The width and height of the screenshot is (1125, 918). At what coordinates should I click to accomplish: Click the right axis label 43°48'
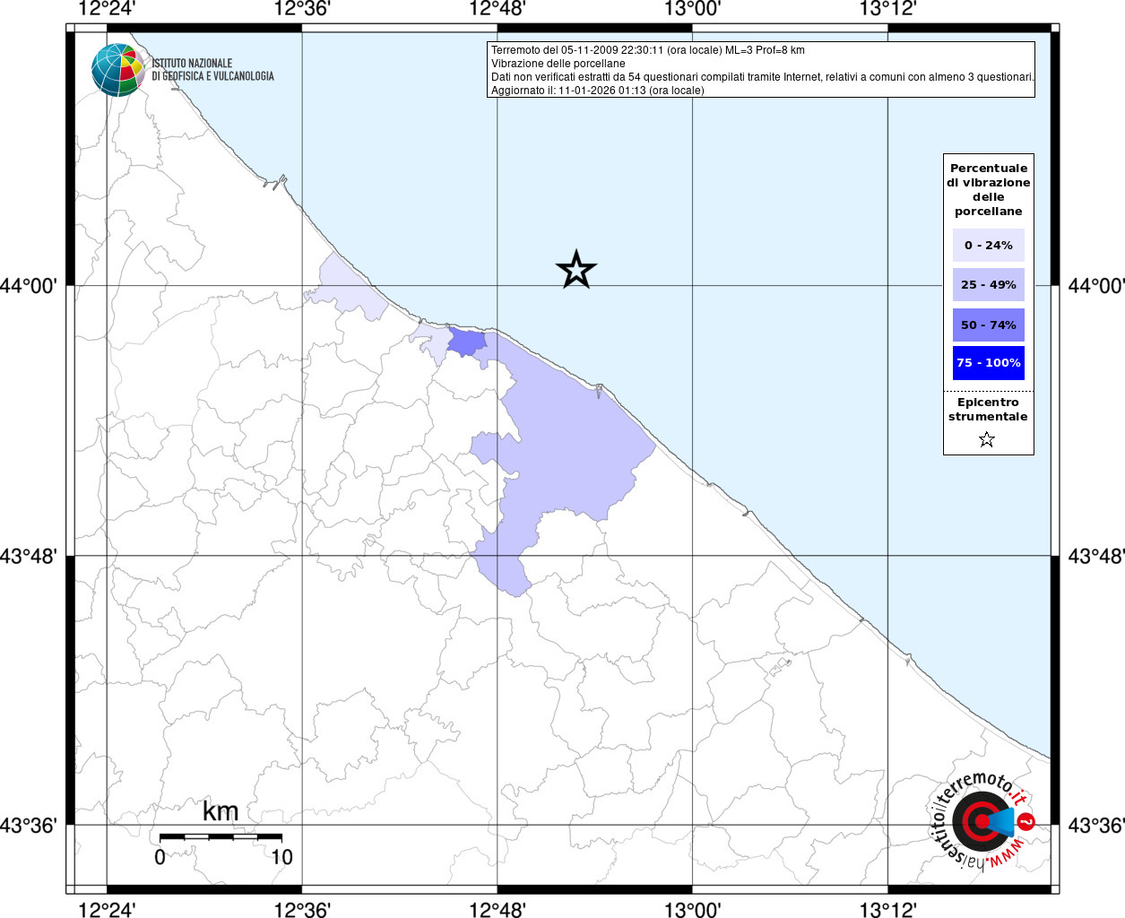[x=1095, y=556]
